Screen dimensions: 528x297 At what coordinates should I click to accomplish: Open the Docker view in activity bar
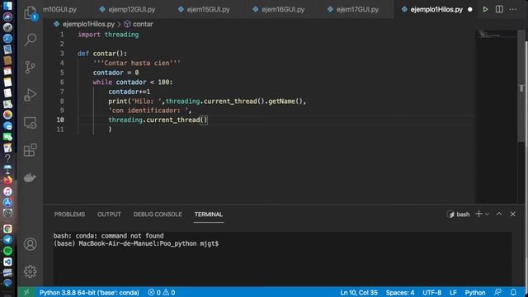31,177
